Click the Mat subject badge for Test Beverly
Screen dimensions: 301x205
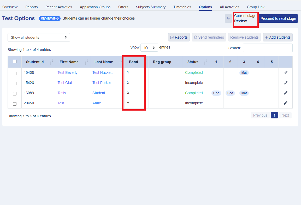[x=244, y=73]
